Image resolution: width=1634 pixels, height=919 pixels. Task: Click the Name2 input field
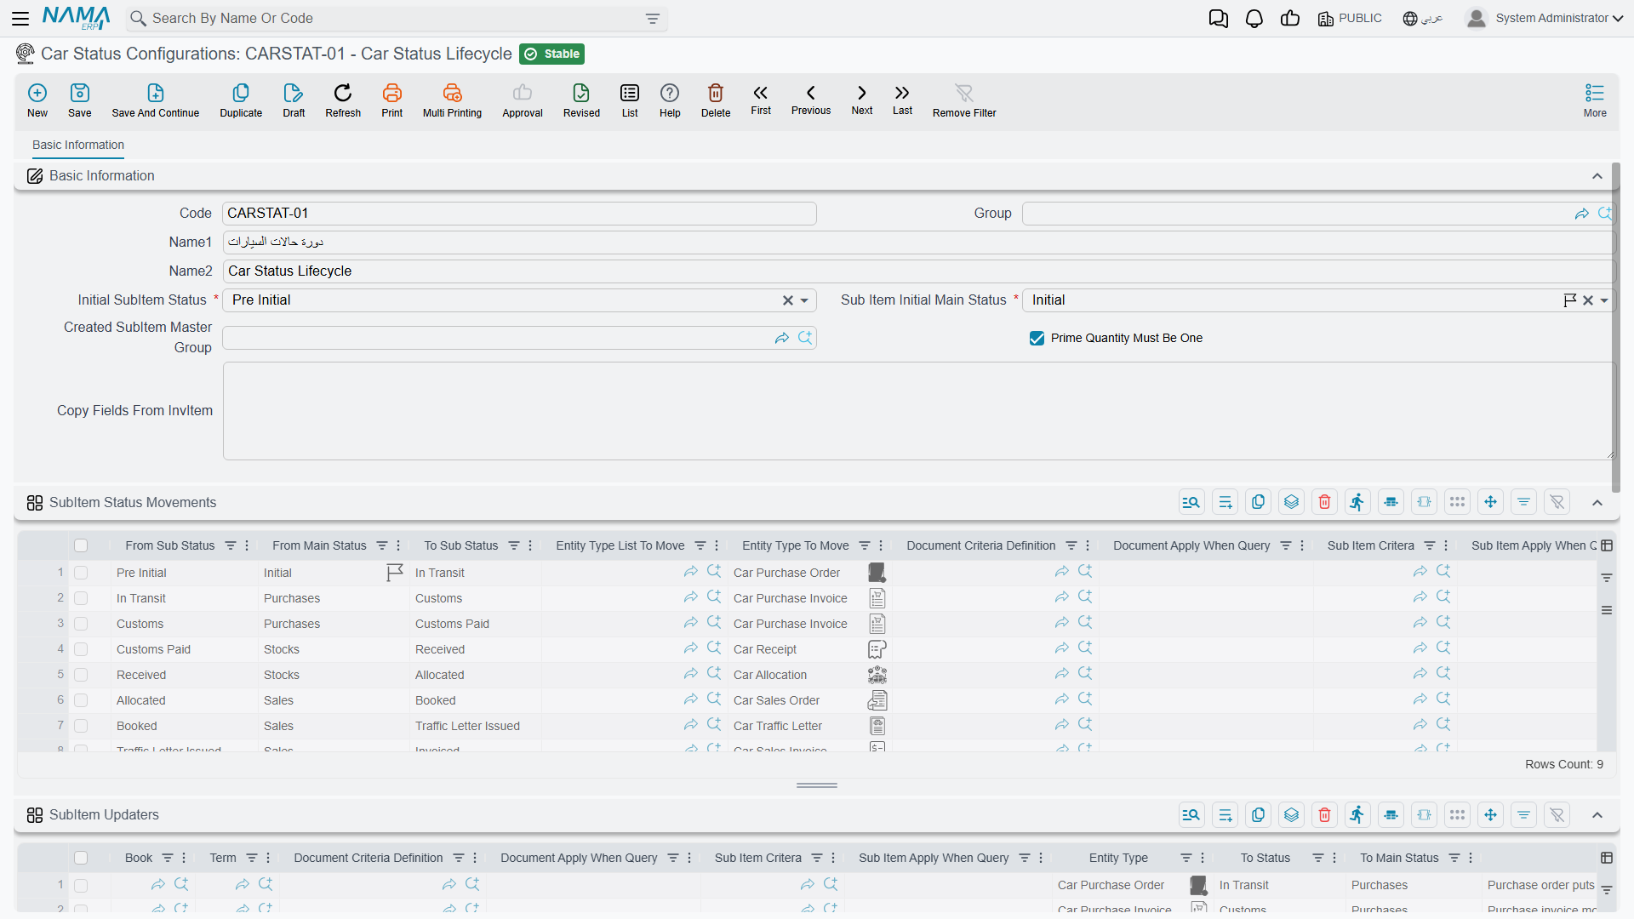point(918,271)
